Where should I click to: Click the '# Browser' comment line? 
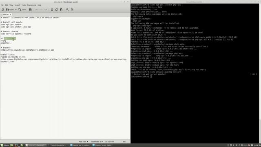coord(5,47)
